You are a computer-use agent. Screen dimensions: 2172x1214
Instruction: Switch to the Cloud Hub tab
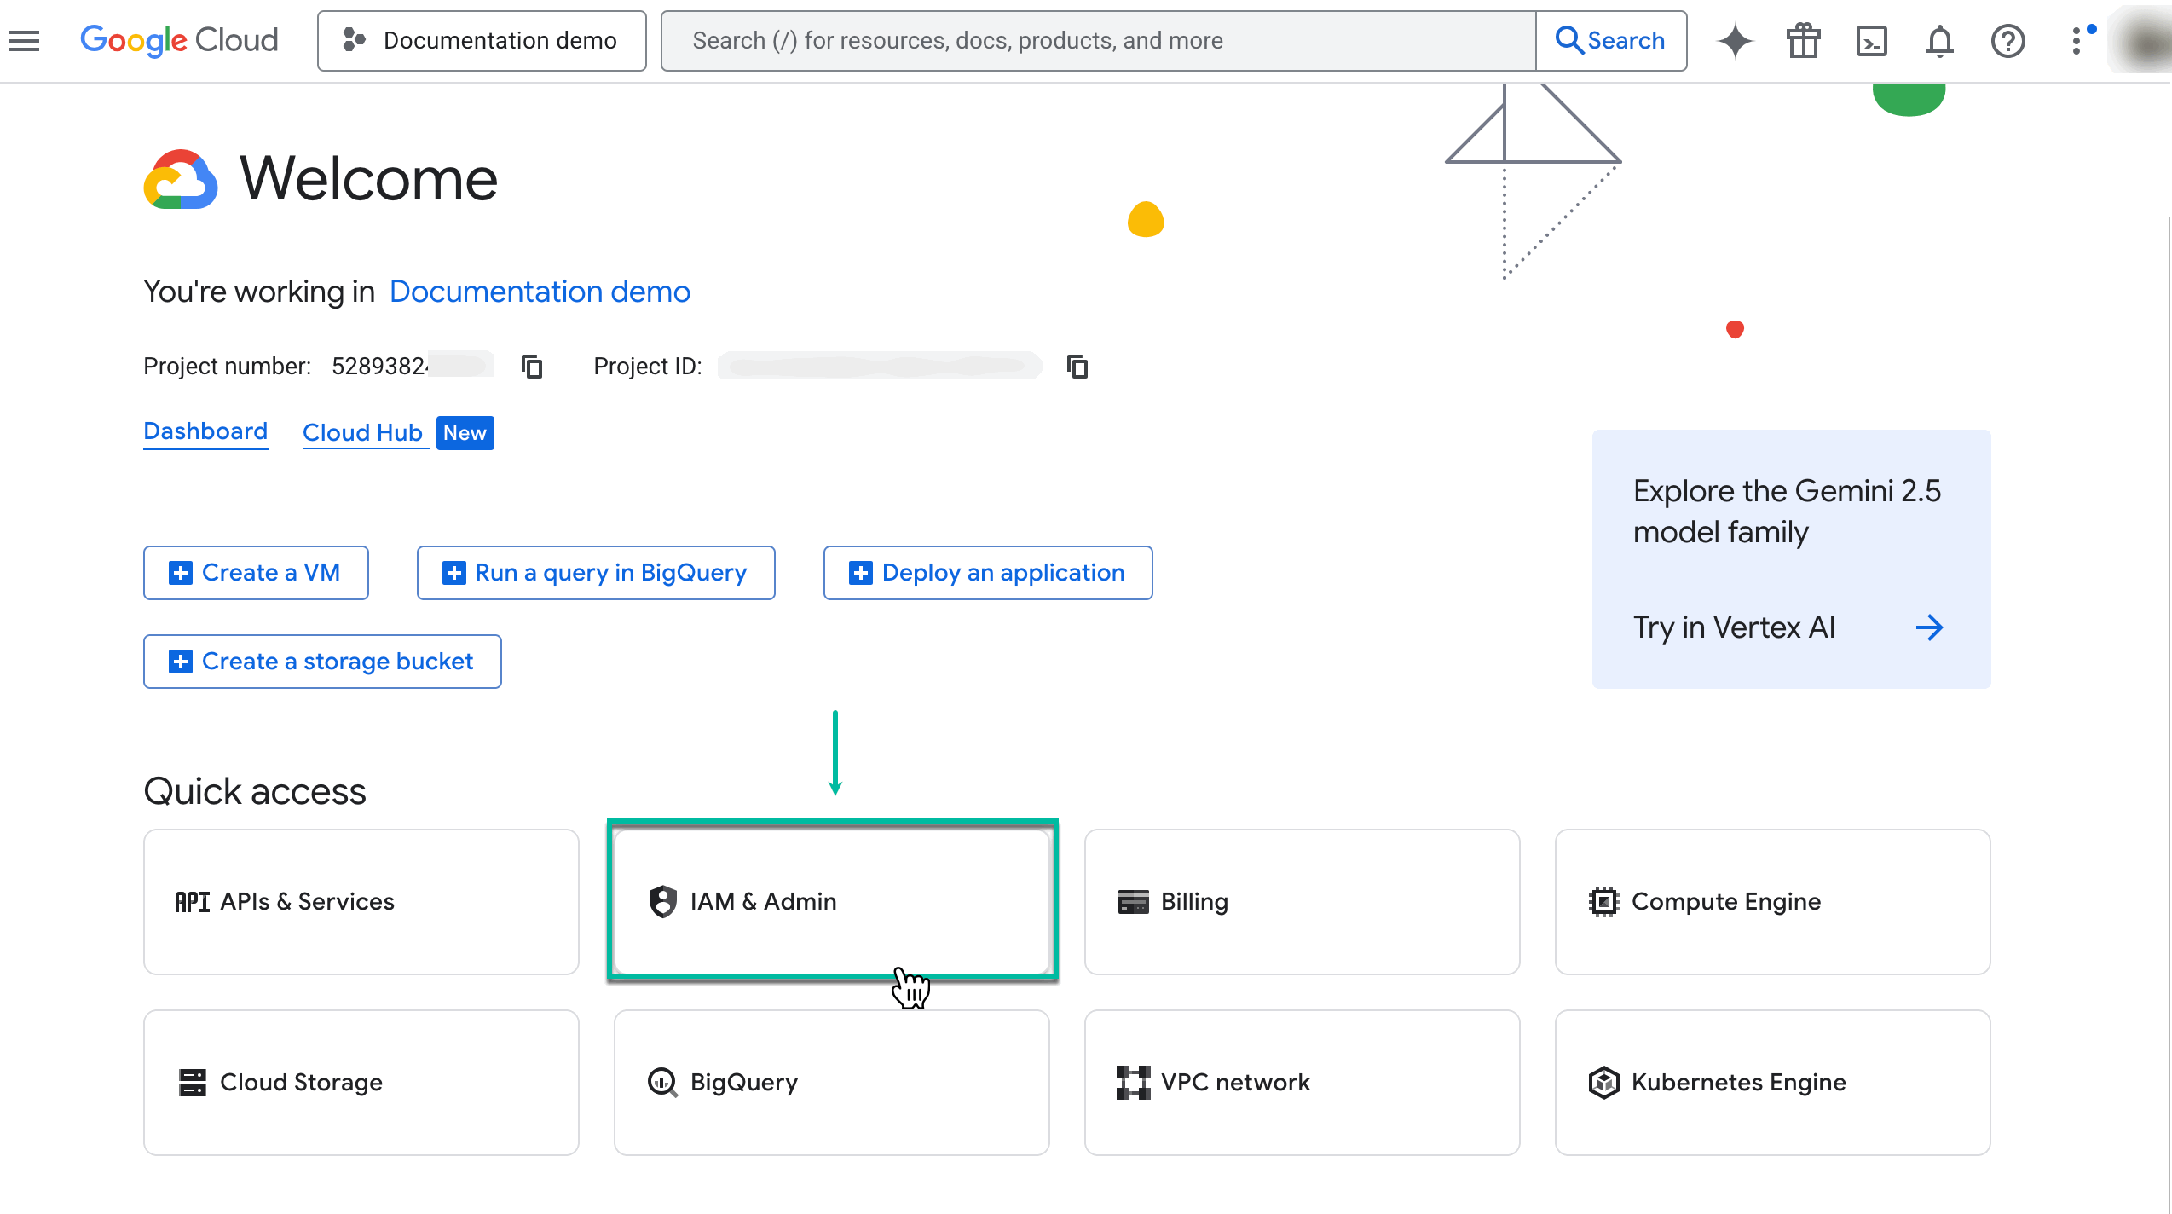[x=363, y=432]
